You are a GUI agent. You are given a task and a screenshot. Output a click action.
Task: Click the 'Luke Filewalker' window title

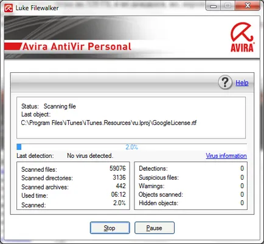[x=37, y=8]
